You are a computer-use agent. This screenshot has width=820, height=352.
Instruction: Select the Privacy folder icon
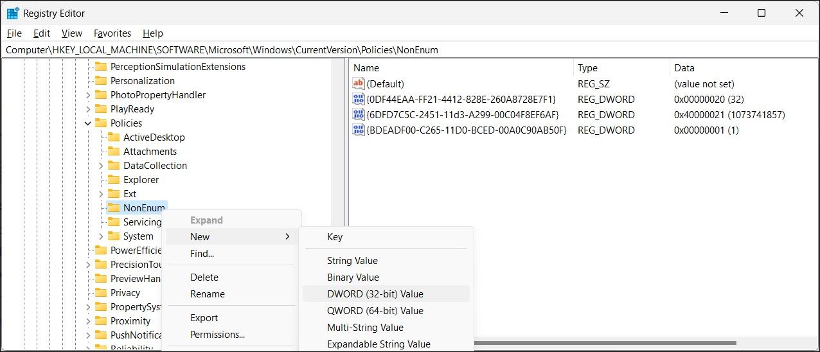pyautogui.click(x=100, y=292)
